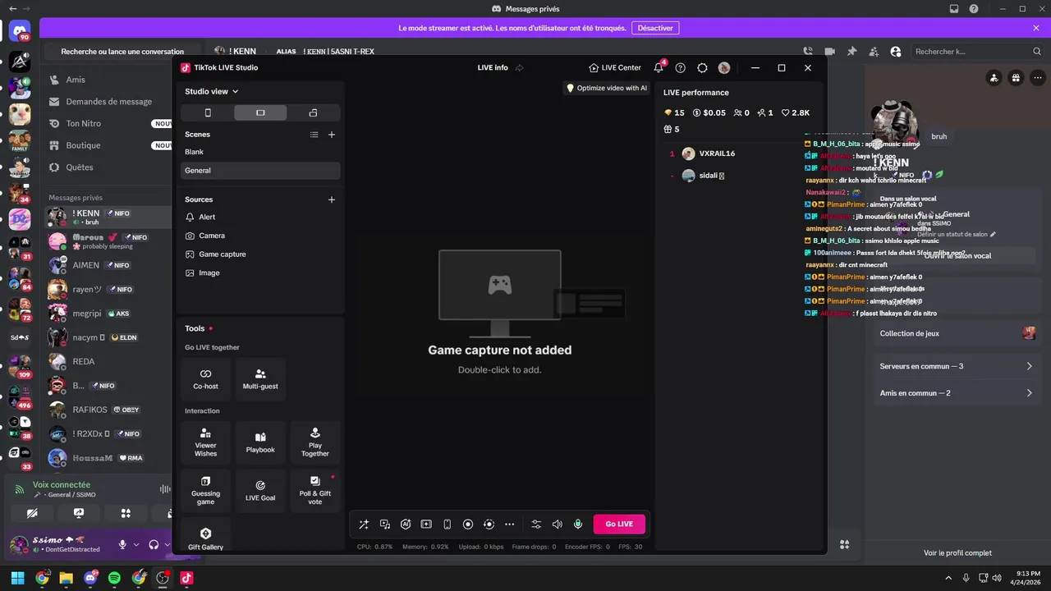The width and height of the screenshot is (1051, 591).
Task: Open the Playbook tool
Action: (260, 443)
